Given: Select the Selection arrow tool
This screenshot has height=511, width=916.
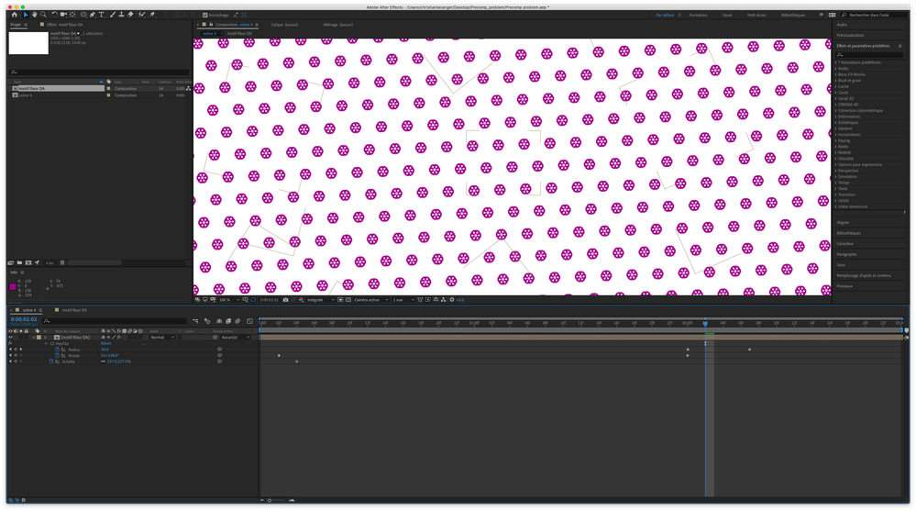Looking at the screenshot, I should (x=25, y=15).
